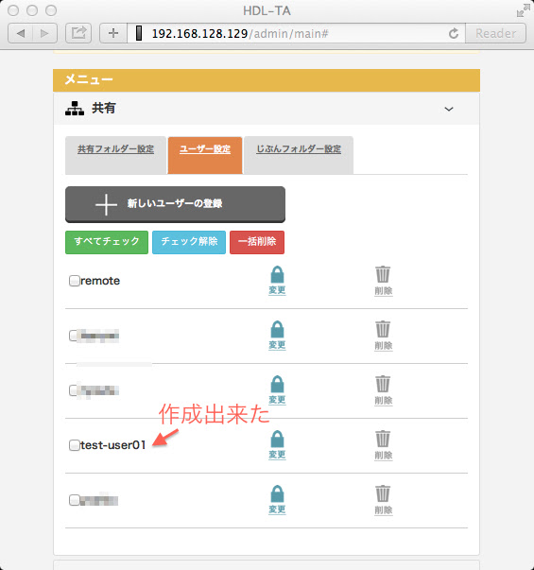The image size is (534, 570).
Task: Open the browser share button
Action: (x=78, y=33)
